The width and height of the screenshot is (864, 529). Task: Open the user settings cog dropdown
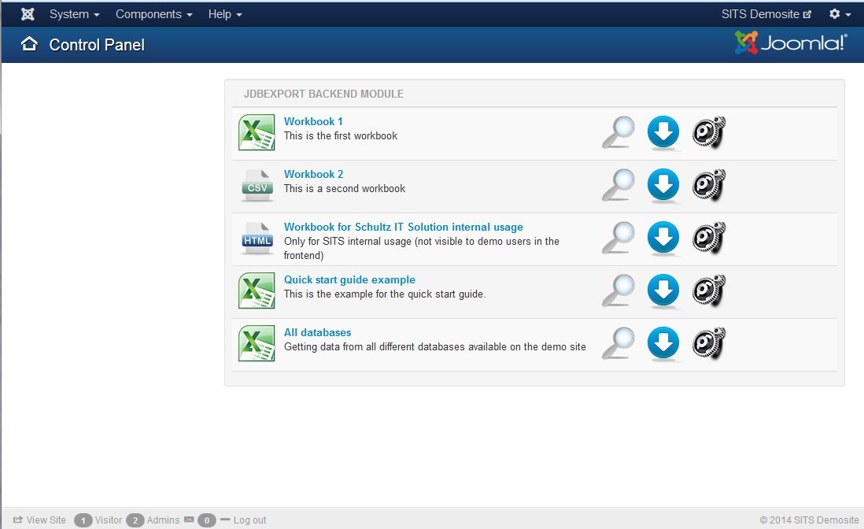[x=840, y=14]
